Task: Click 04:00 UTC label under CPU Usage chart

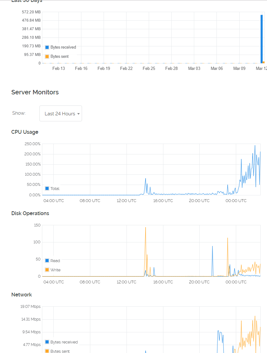Action: (x=54, y=200)
